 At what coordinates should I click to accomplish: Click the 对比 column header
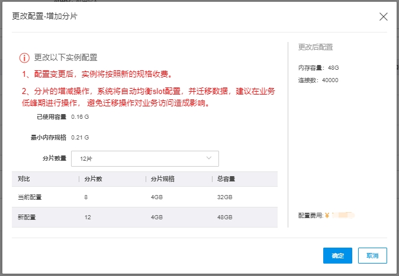click(x=24, y=179)
